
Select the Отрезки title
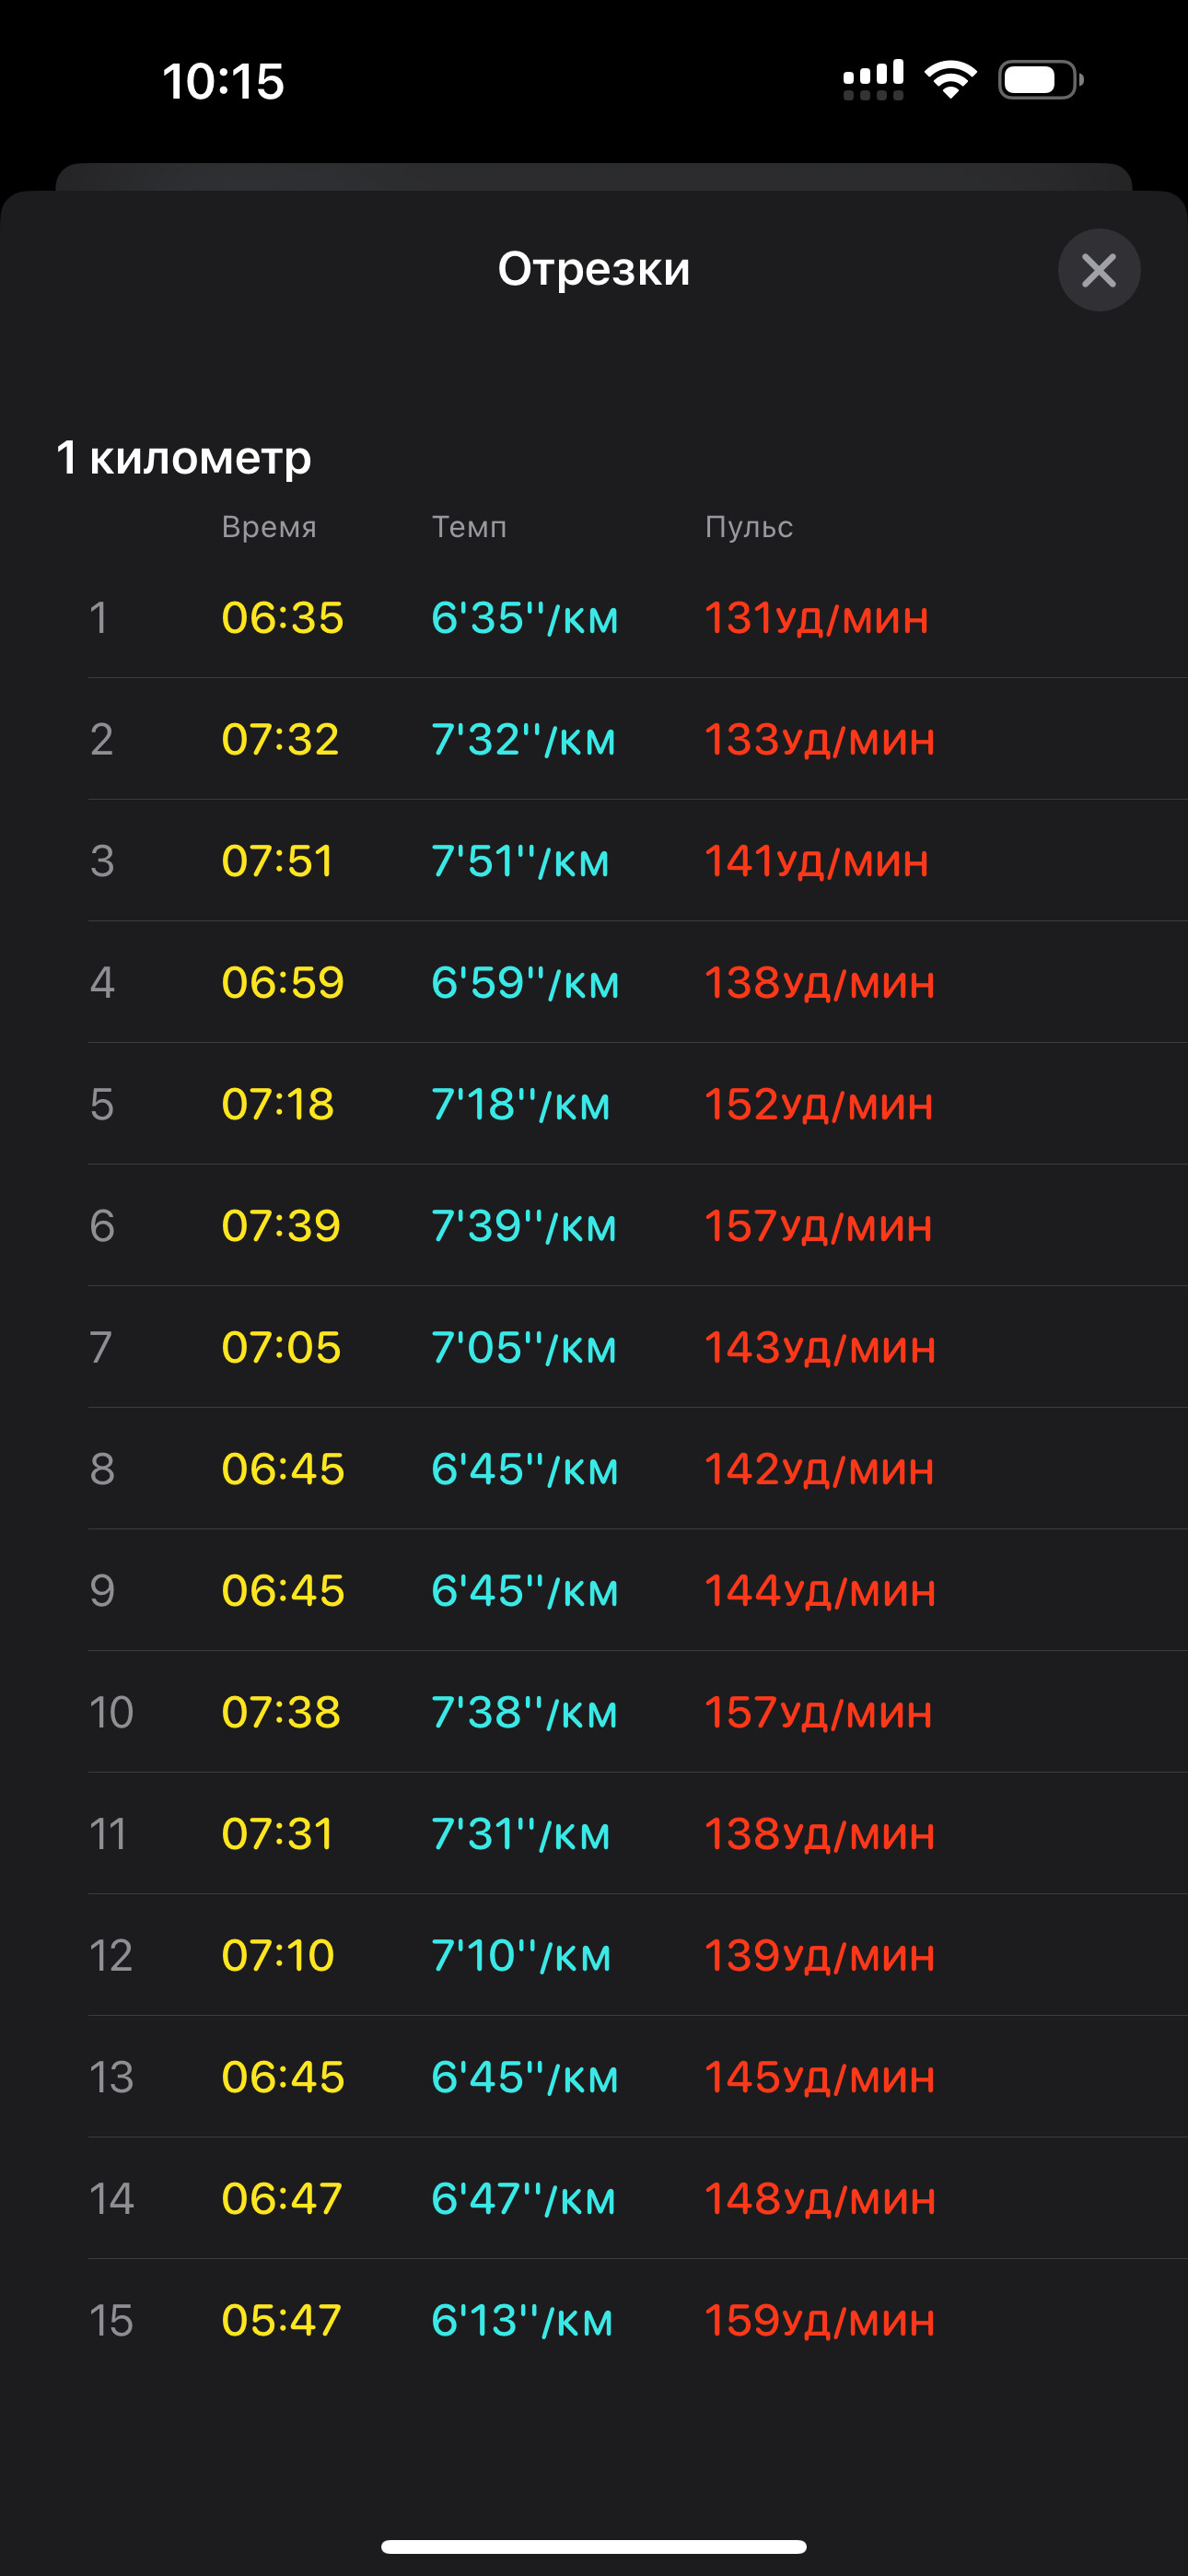click(x=594, y=269)
